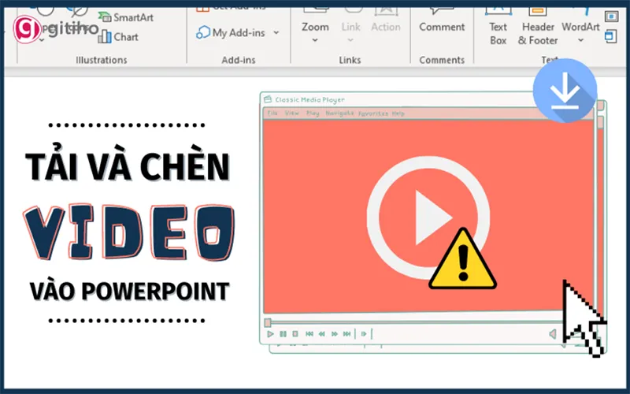Click the frame-step button in media player
The width and height of the screenshot is (630, 394).
point(364,334)
